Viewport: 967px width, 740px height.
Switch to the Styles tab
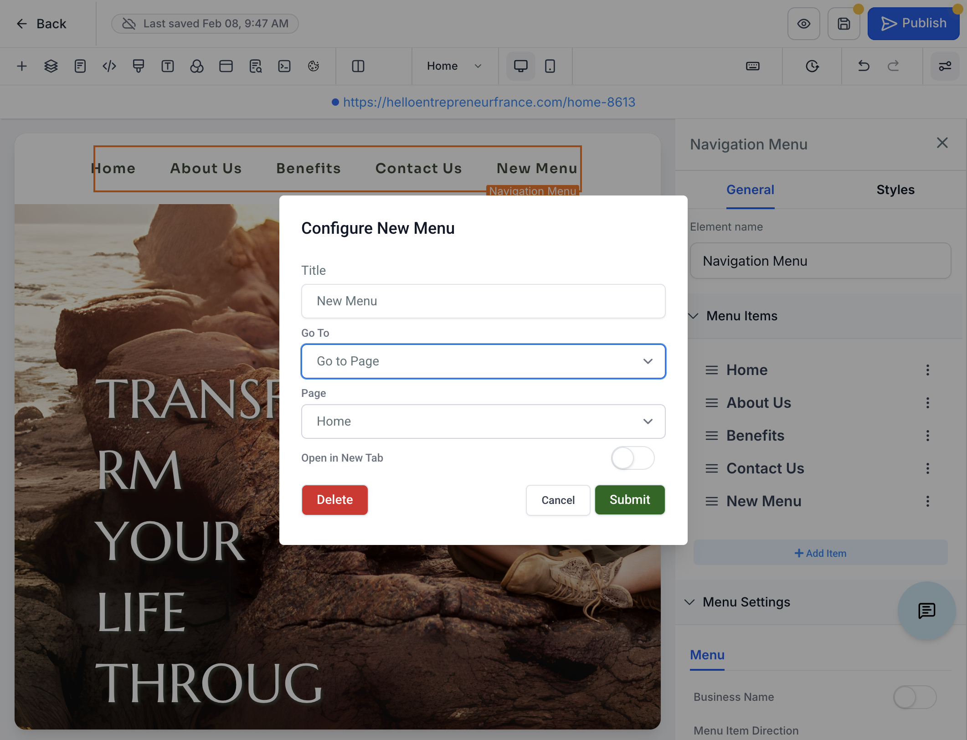pyautogui.click(x=895, y=190)
